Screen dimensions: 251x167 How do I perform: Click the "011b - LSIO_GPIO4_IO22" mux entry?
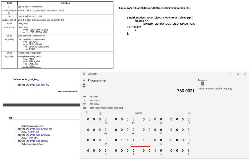tap(35, 32)
